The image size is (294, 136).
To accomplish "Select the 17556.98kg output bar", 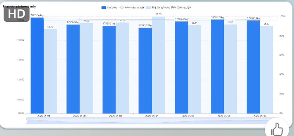I will click(x=73, y=69).
